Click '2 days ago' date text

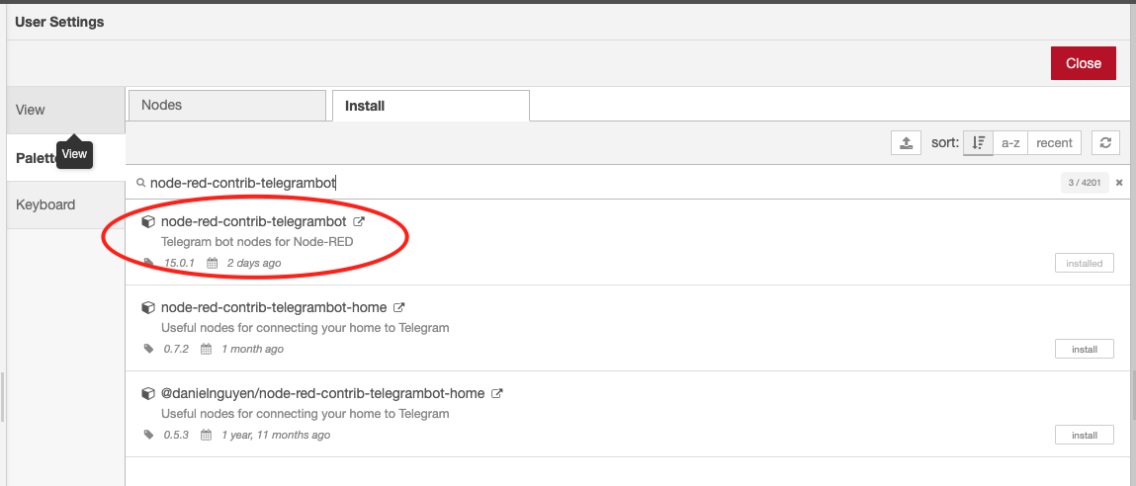coord(253,263)
